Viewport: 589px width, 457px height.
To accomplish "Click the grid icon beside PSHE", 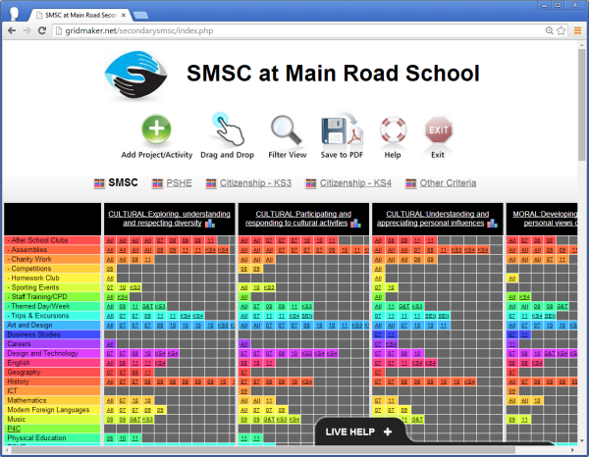I will pos(157,183).
